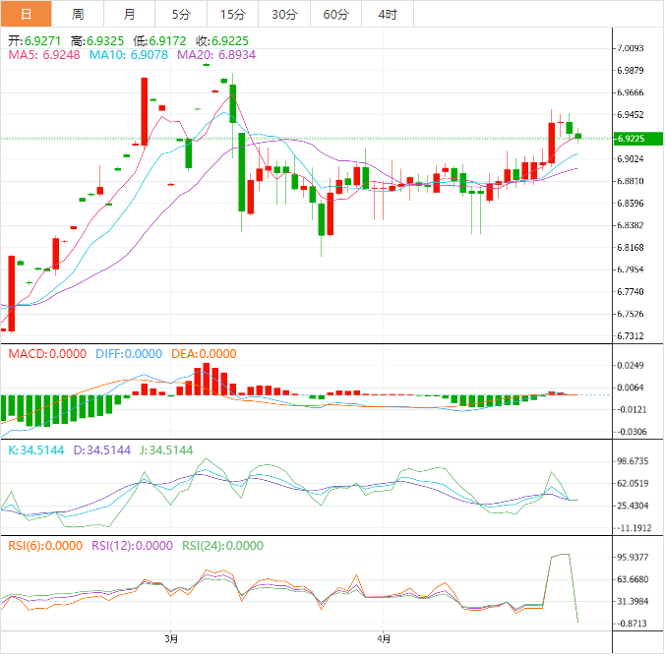Click the MA20: 6.8934 legend label

coord(216,55)
